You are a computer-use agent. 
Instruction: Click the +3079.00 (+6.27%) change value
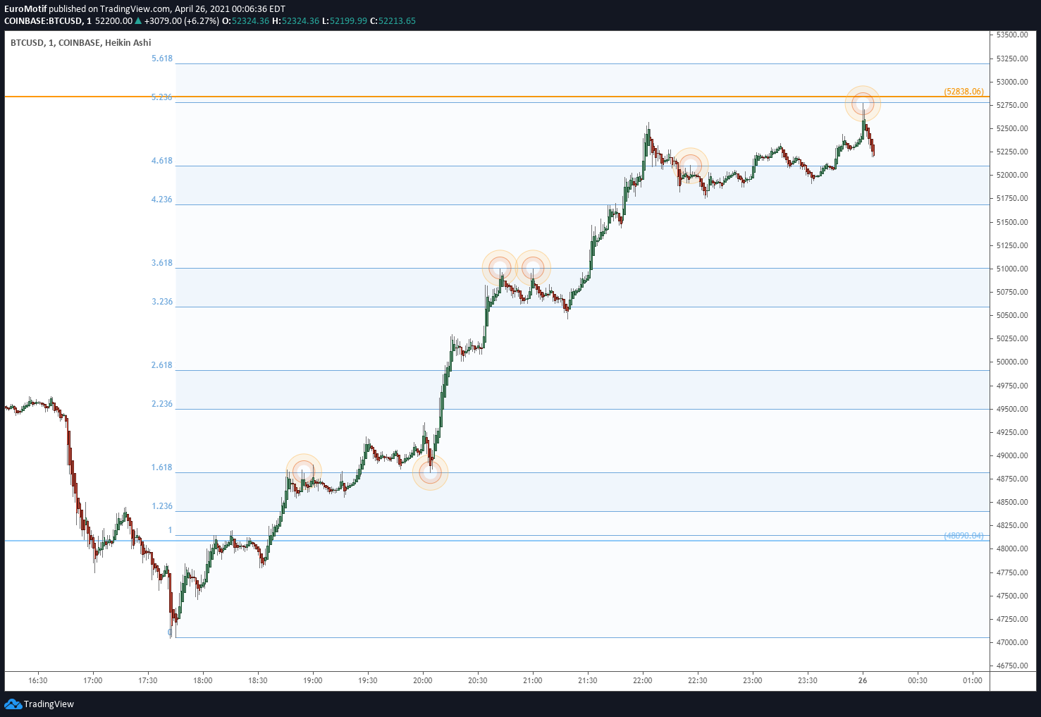point(182,20)
